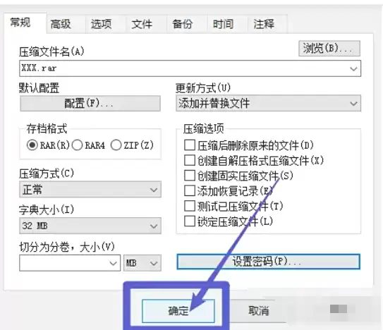The width and height of the screenshot is (383, 330).
Task: Expand the 压缩方式 dropdown
Action: click(90, 189)
